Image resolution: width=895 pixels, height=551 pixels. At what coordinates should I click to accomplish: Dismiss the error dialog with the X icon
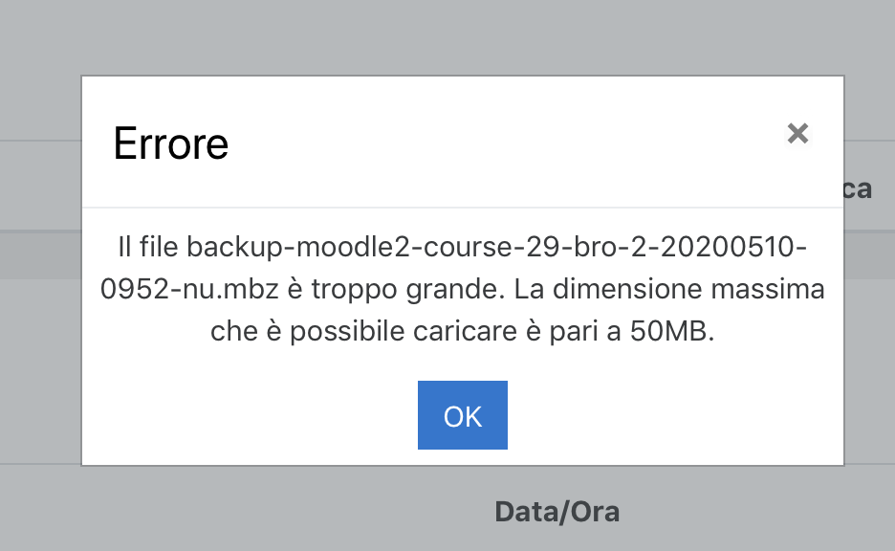(x=797, y=133)
